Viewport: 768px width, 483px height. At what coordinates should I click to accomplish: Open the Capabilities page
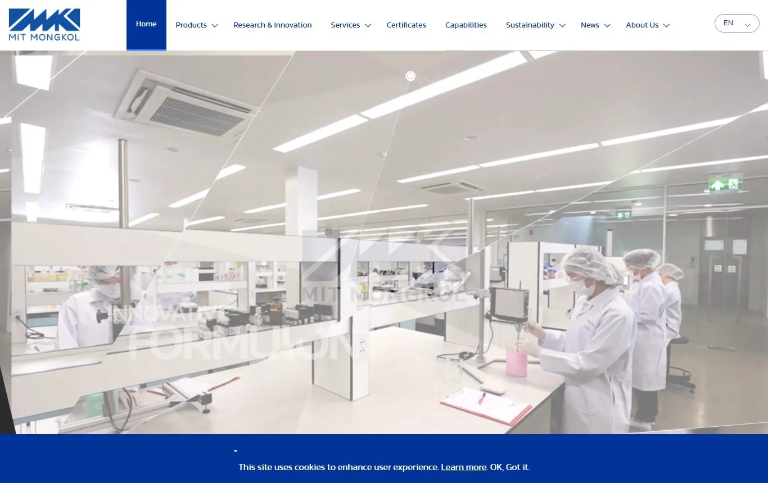click(x=466, y=25)
